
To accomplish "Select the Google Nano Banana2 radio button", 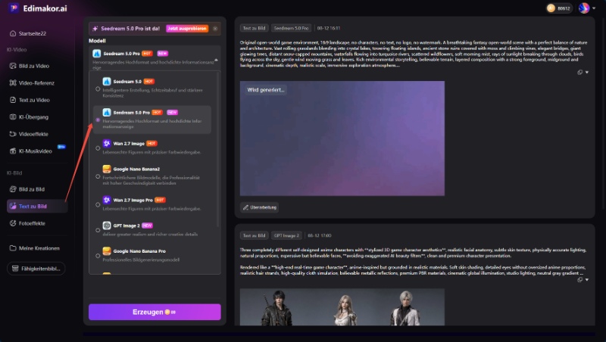I will 98,176.
